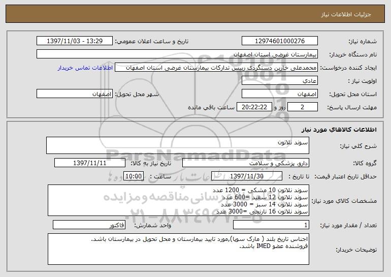
Task: Click time field showing 10:00
Action: point(134,176)
